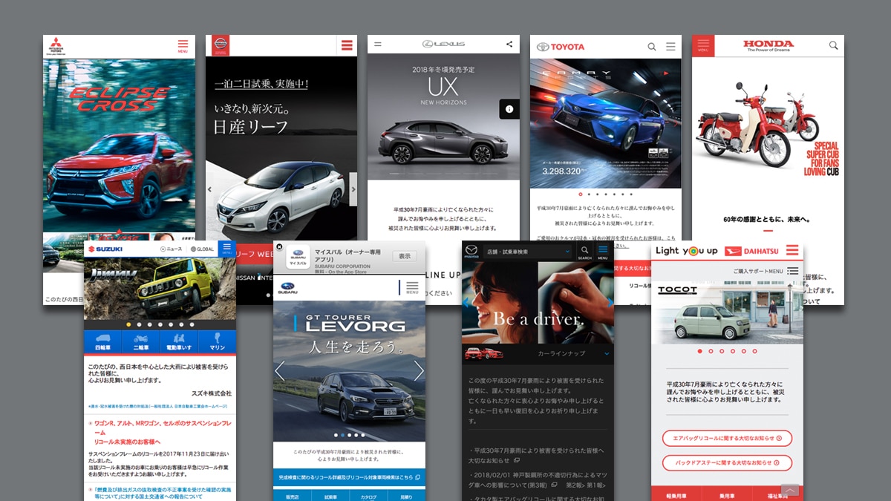Tap the Lexus logo in header
This screenshot has width=891, height=501.
(443, 45)
